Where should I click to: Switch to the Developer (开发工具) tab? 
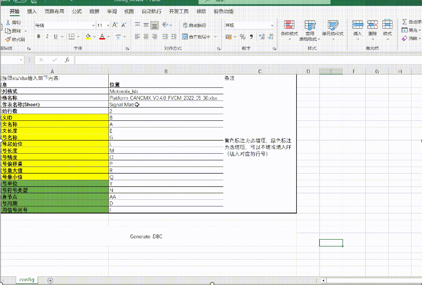click(179, 11)
